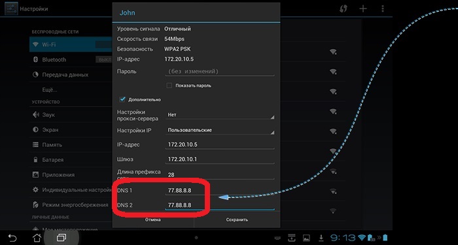Enable the Показать пароль checkbox
This screenshot has height=245, width=458.
pyautogui.click(x=169, y=86)
